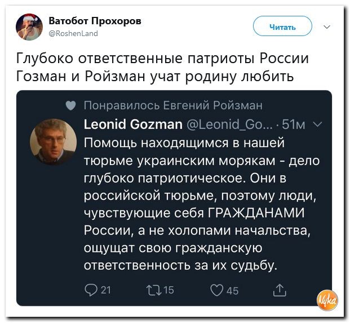This screenshot has height=323, width=350.
Task: Like the Leonid Gozman tweet via heart
Action: tap(216, 290)
